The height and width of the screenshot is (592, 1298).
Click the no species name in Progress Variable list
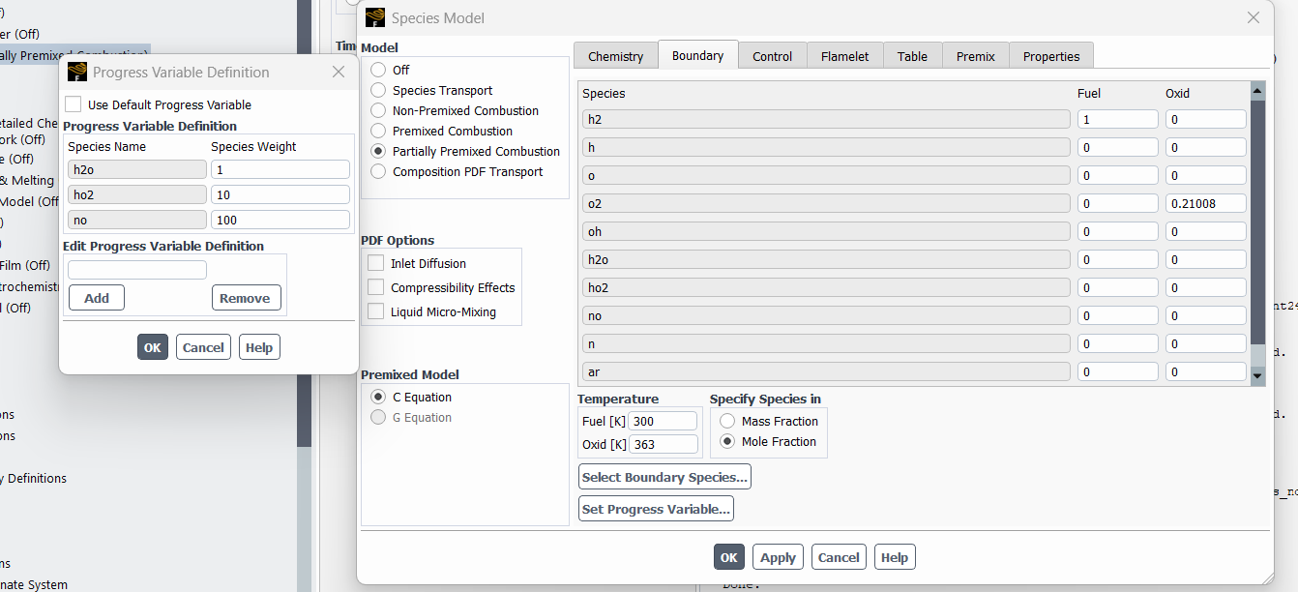point(137,220)
